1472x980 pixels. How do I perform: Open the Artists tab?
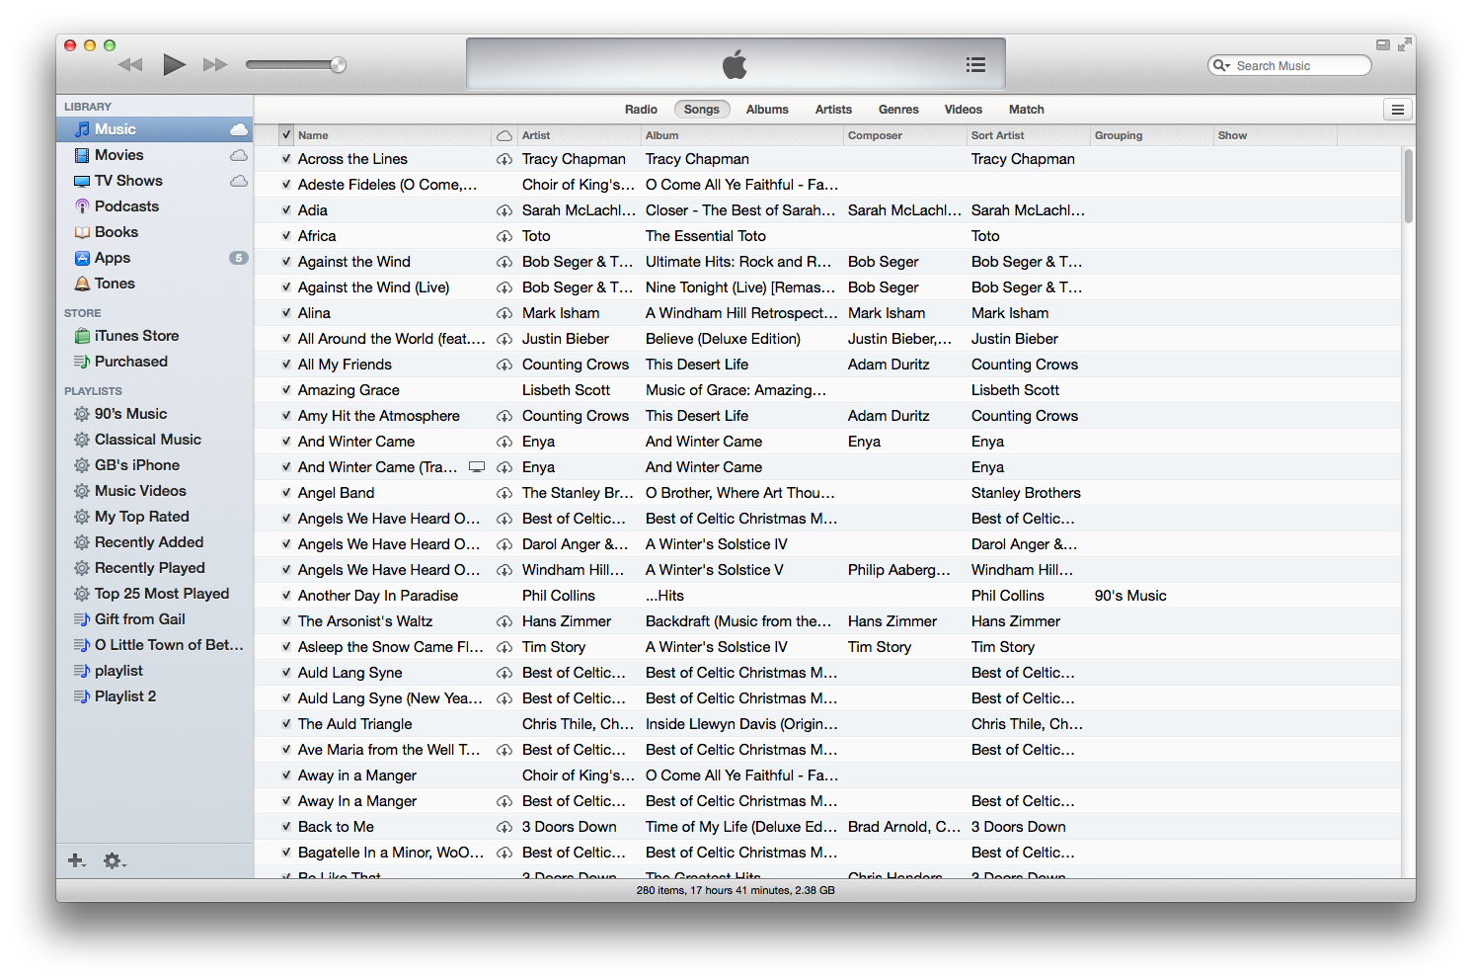click(833, 110)
